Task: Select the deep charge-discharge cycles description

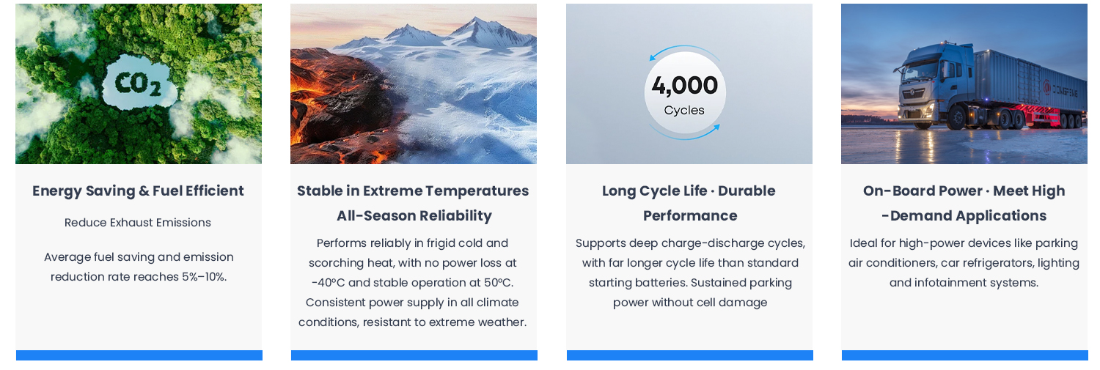Action: (x=690, y=273)
